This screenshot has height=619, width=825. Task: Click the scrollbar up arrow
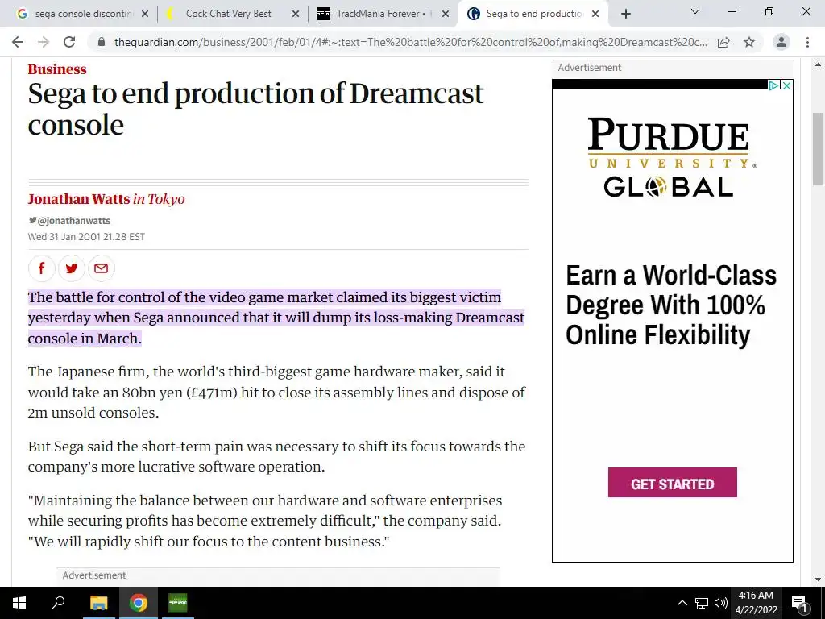pos(818,65)
